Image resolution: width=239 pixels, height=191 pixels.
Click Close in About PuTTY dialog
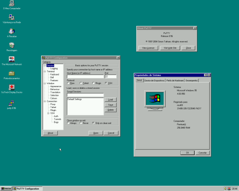point(188,48)
